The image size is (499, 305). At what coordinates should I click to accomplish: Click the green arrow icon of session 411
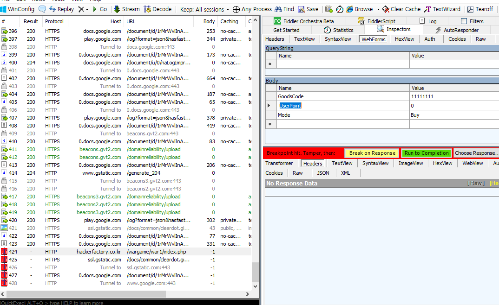4,149
